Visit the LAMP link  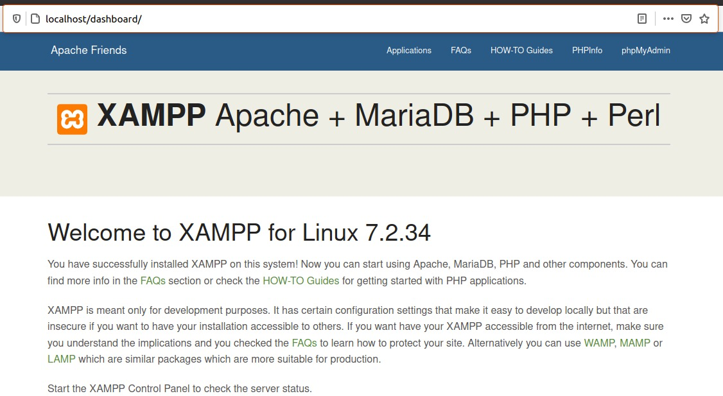(x=62, y=359)
